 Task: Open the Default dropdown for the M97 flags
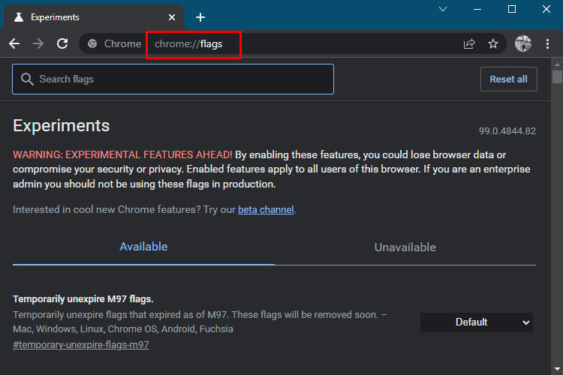pos(477,322)
